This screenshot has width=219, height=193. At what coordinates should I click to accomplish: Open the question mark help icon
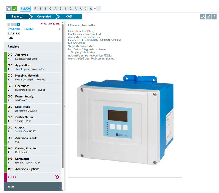[214, 17]
